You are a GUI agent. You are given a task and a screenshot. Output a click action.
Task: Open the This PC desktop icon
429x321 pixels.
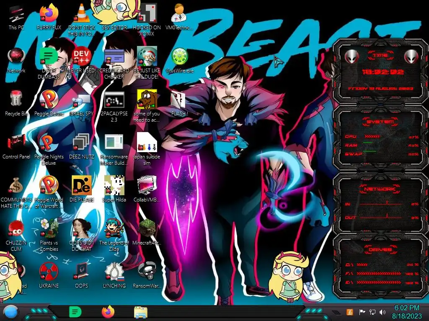point(16,17)
